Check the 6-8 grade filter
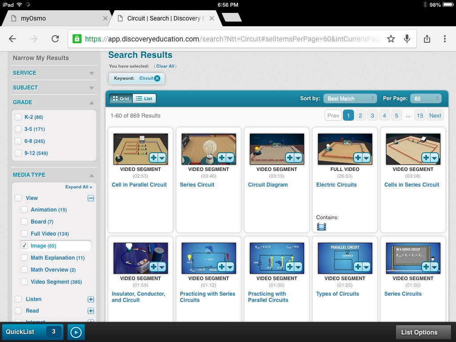This screenshot has height=342, width=456. [x=18, y=141]
